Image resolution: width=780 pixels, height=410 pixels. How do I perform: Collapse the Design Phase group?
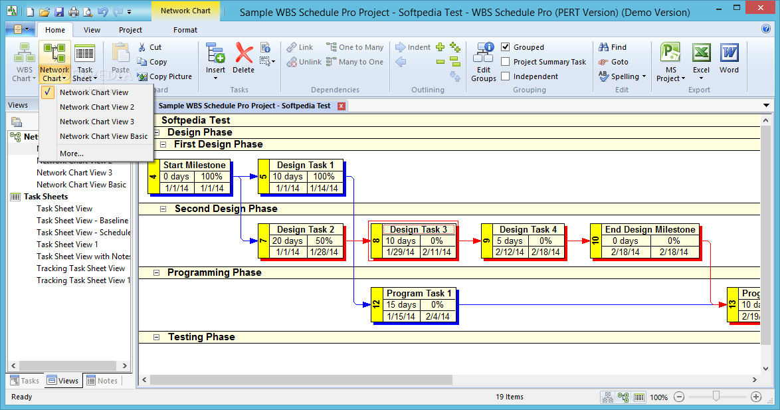157,132
